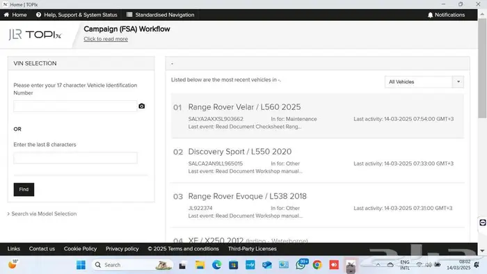Click Last activity 14-03-2025 07:54:00 text
This screenshot has height=274, width=487.
pyautogui.click(x=404, y=119)
